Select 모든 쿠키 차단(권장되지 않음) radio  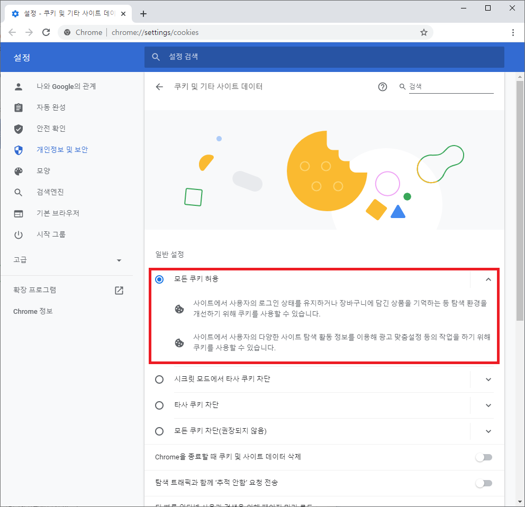[159, 431]
